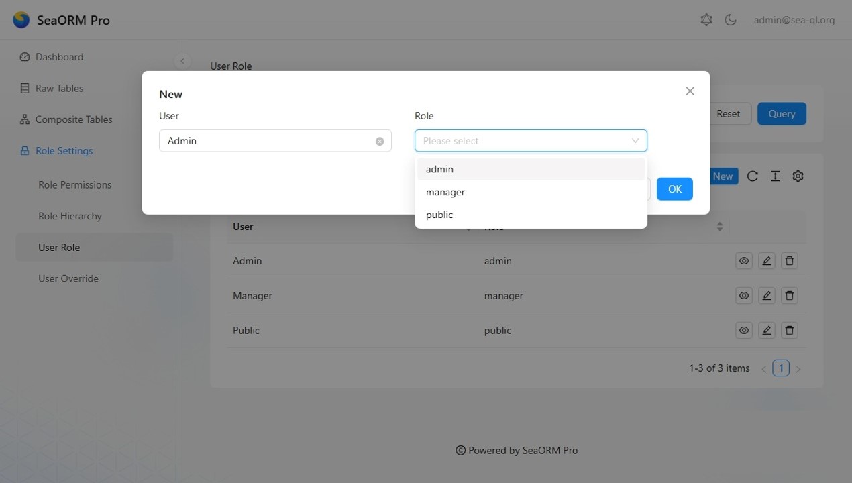View the Admin row with eye icon

[x=744, y=261]
